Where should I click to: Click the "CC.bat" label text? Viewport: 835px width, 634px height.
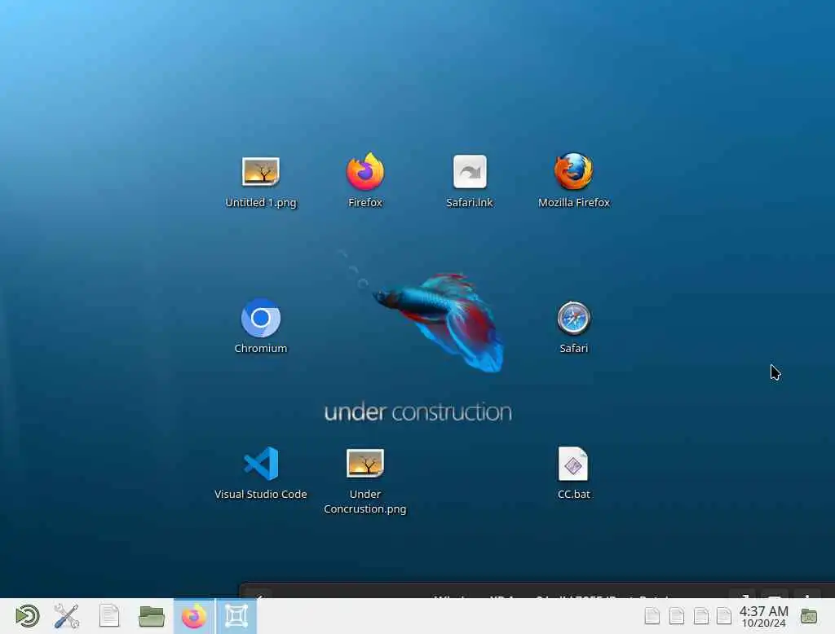(573, 494)
